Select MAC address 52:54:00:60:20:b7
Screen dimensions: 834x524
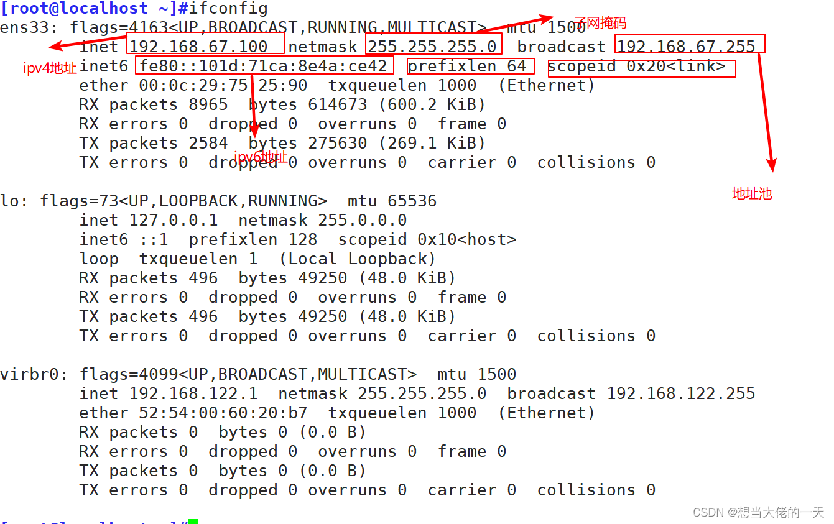(223, 413)
